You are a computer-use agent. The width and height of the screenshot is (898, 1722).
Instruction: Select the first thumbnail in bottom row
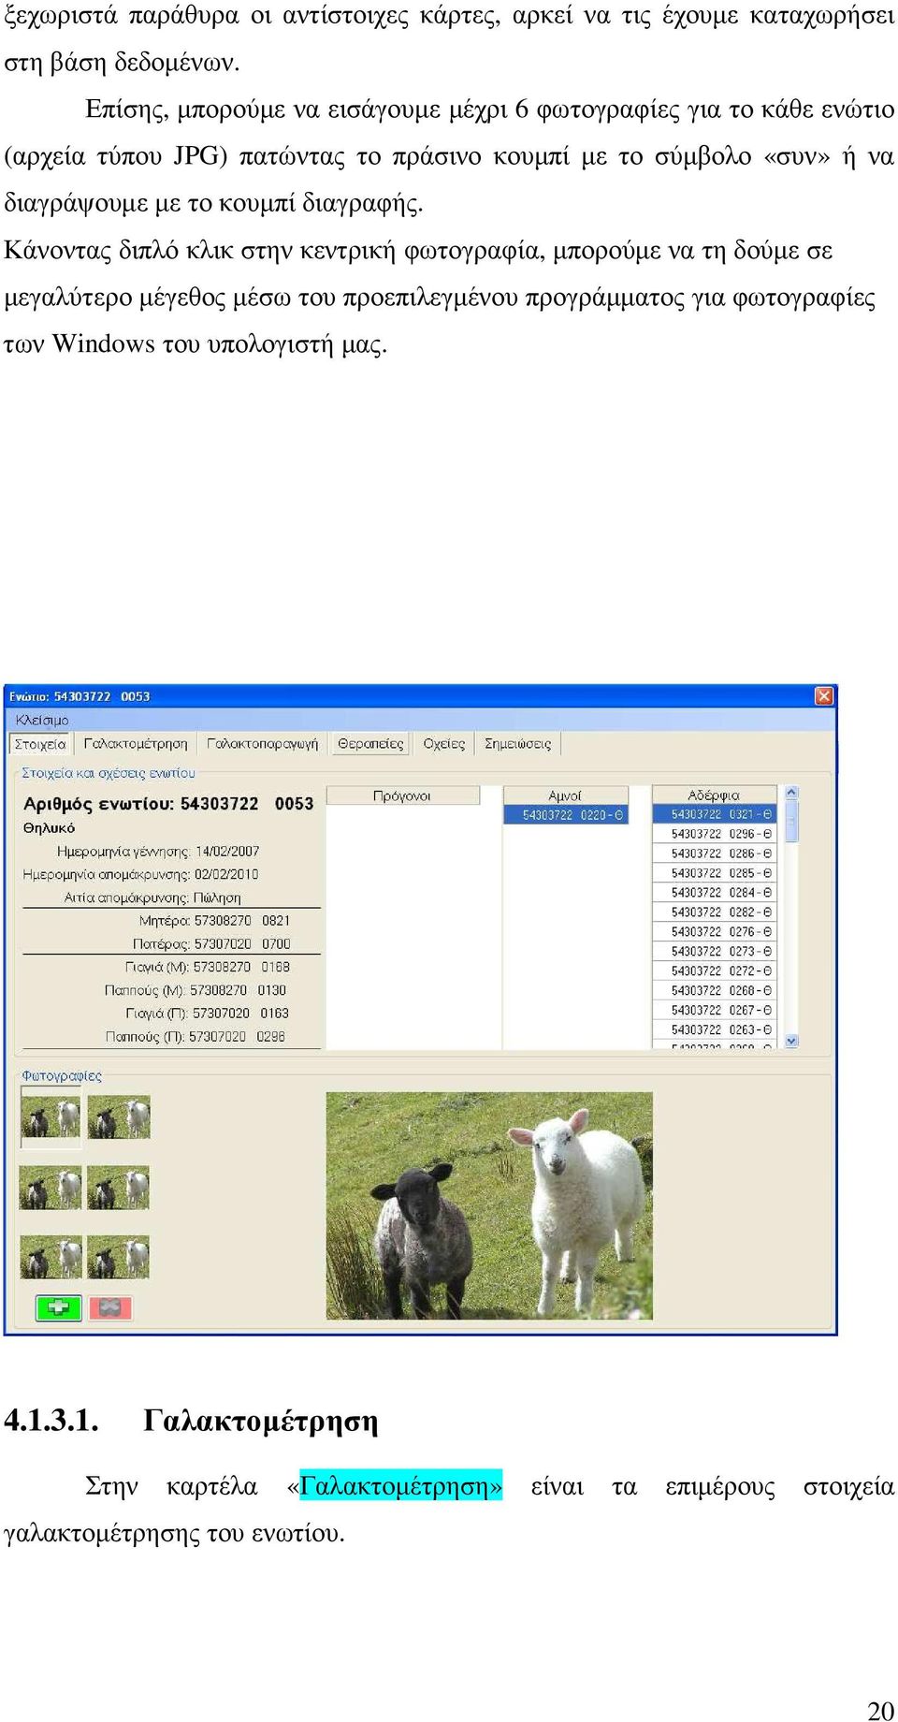pyautogui.click(x=51, y=1257)
